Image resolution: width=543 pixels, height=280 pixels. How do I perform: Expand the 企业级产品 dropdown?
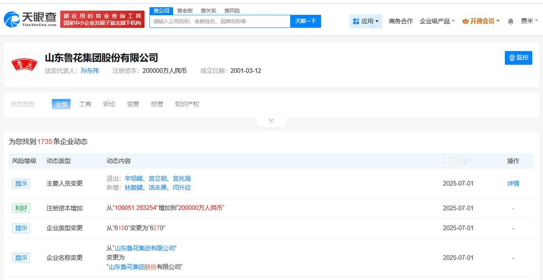pos(437,21)
